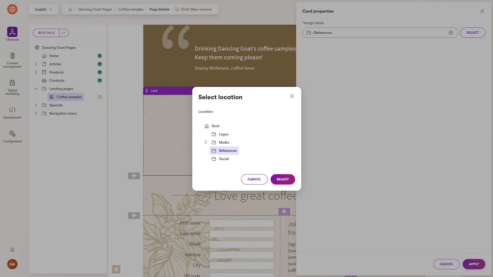Click the purple add-widget plus button
Screen dimensions: 493x277
pos(284,211)
